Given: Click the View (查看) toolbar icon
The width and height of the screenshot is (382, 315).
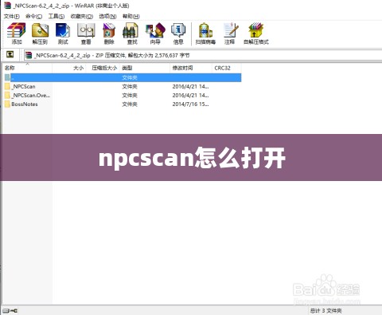Looking at the screenshot, I should (x=86, y=30).
